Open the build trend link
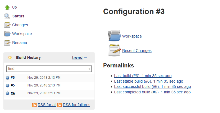Image resolution: width=220 pixels, height=113 pixels. pos(77,57)
